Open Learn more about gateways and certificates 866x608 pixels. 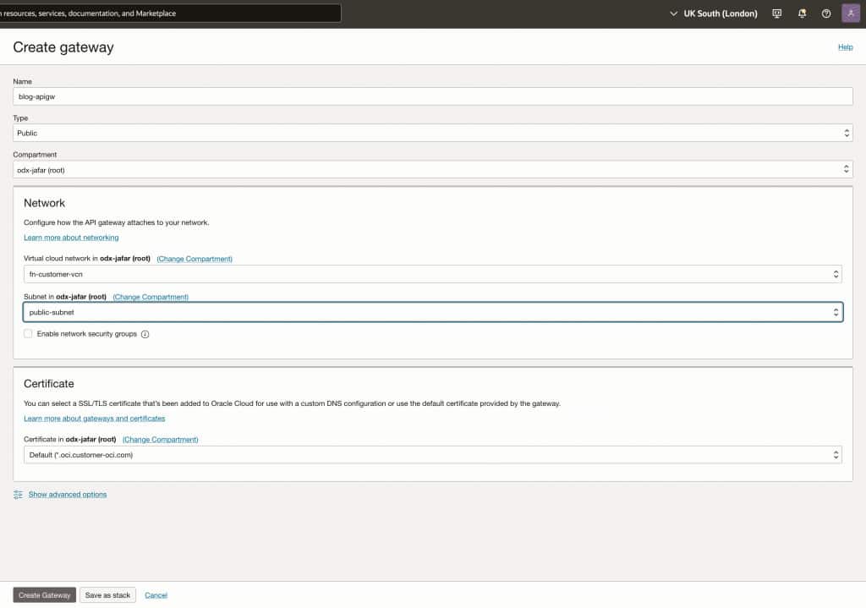click(x=95, y=419)
